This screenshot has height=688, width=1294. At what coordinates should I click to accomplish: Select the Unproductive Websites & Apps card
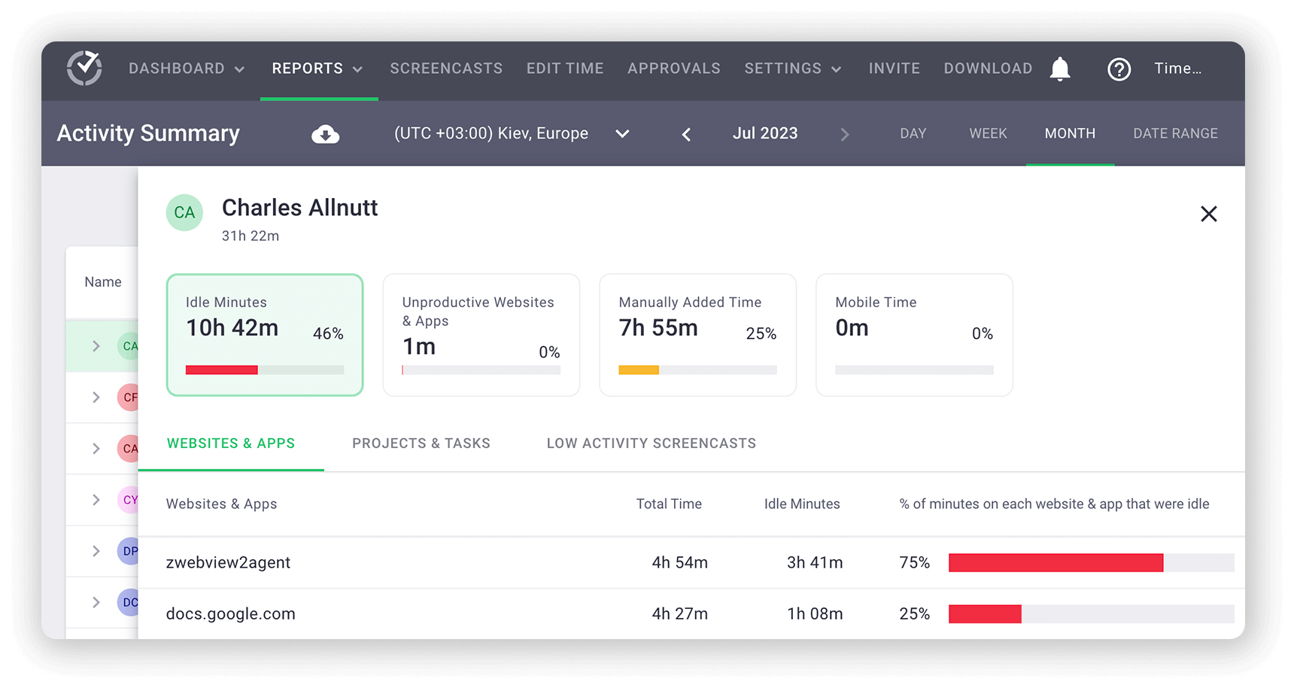tap(481, 335)
